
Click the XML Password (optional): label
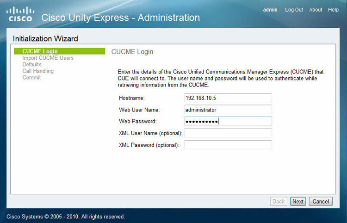coord(149,145)
